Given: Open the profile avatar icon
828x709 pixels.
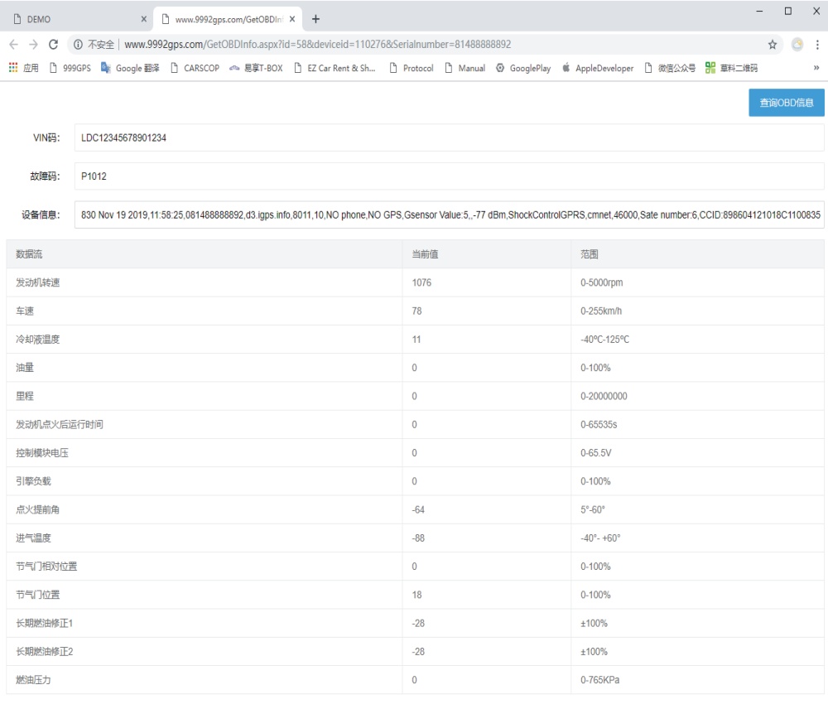Looking at the screenshot, I should click(x=797, y=45).
